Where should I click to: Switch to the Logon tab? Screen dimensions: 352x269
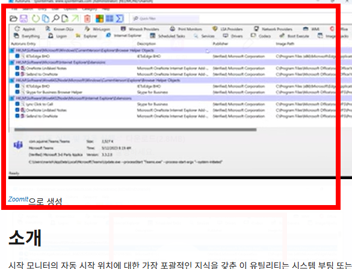point(58,36)
